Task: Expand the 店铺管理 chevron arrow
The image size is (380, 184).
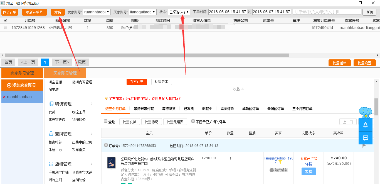Action: point(92,164)
